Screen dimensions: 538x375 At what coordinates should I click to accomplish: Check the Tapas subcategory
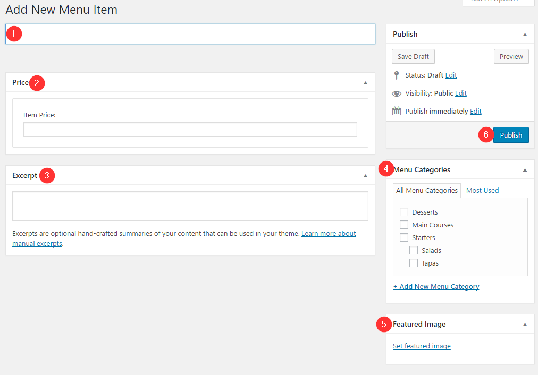414,263
